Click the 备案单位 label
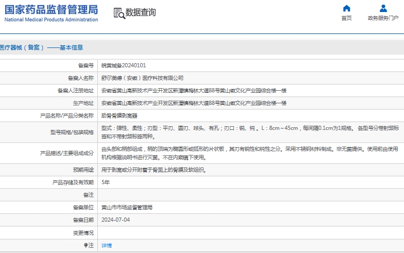The width and height of the screenshot is (404, 253). [x=83, y=208]
